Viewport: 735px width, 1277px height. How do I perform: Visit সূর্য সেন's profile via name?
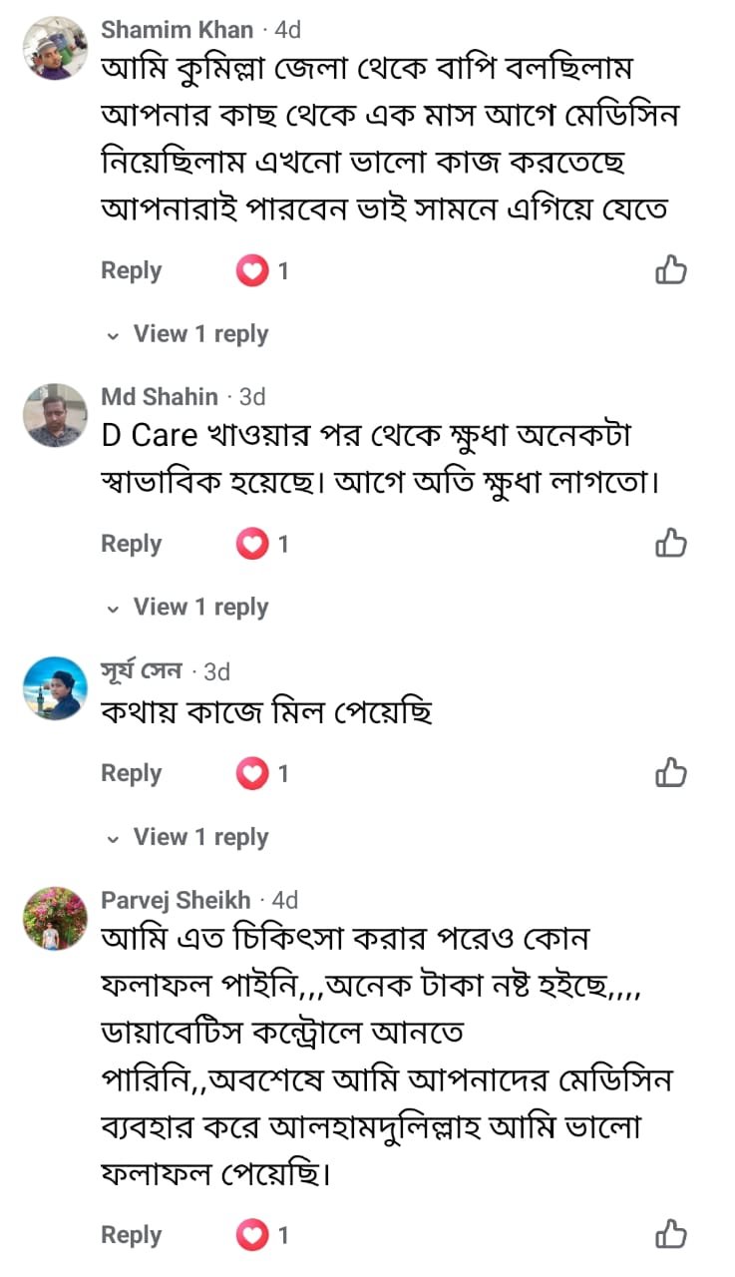(x=142, y=670)
